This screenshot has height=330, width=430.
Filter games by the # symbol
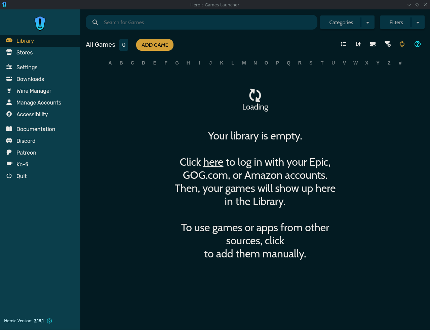[x=400, y=63]
